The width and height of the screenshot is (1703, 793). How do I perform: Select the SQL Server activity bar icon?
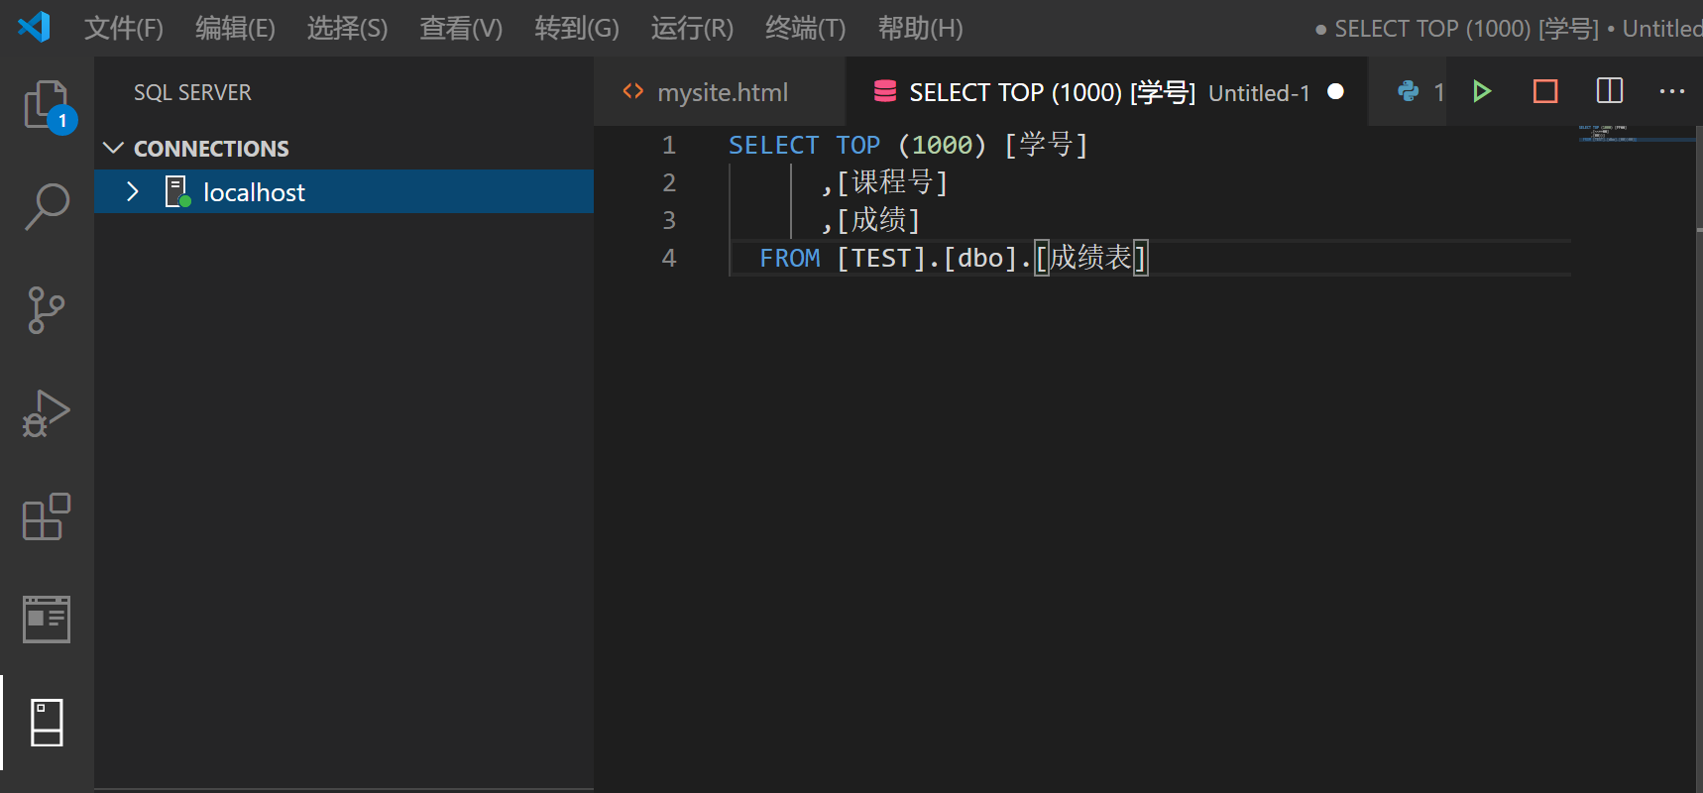coord(47,723)
